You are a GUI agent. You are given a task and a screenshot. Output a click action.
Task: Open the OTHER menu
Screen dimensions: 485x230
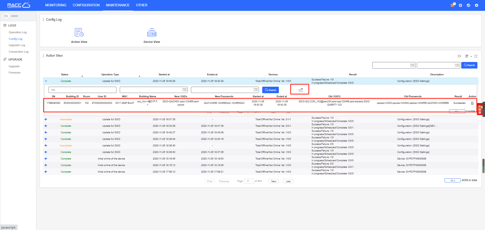coord(142,5)
